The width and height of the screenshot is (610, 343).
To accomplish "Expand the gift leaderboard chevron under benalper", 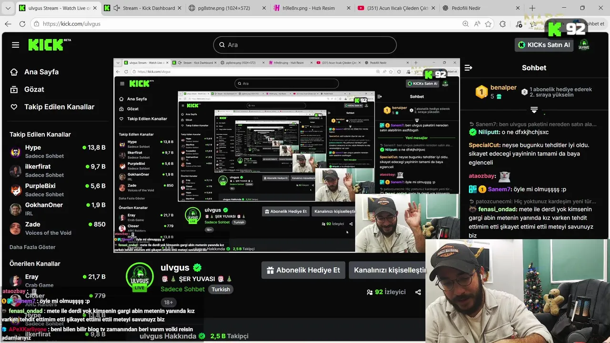I will (534, 111).
